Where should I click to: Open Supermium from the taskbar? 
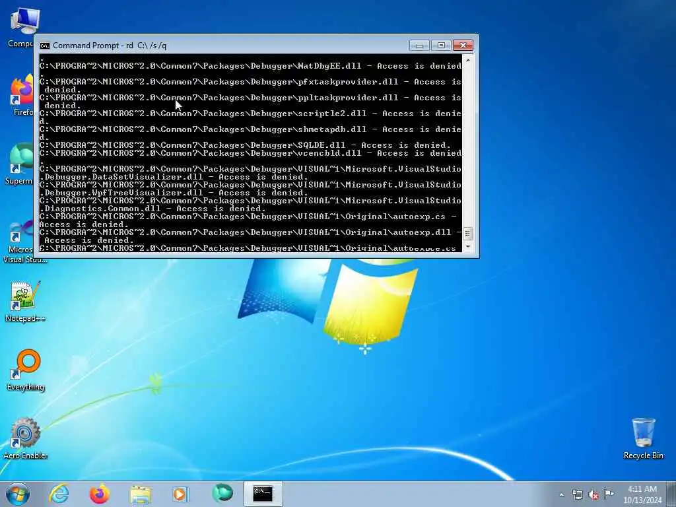pyautogui.click(x=222, y=494)
